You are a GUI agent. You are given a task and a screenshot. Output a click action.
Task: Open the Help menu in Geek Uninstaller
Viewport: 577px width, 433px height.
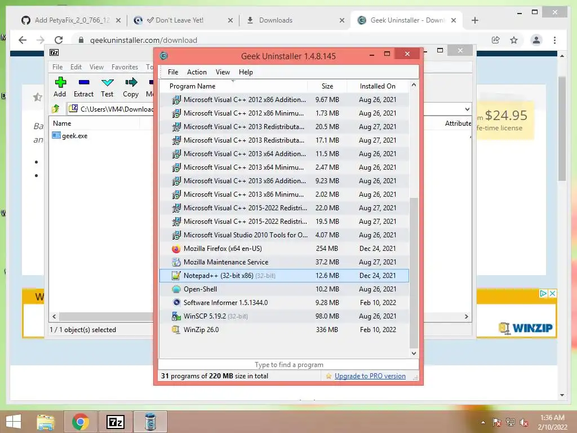[246, 72]
